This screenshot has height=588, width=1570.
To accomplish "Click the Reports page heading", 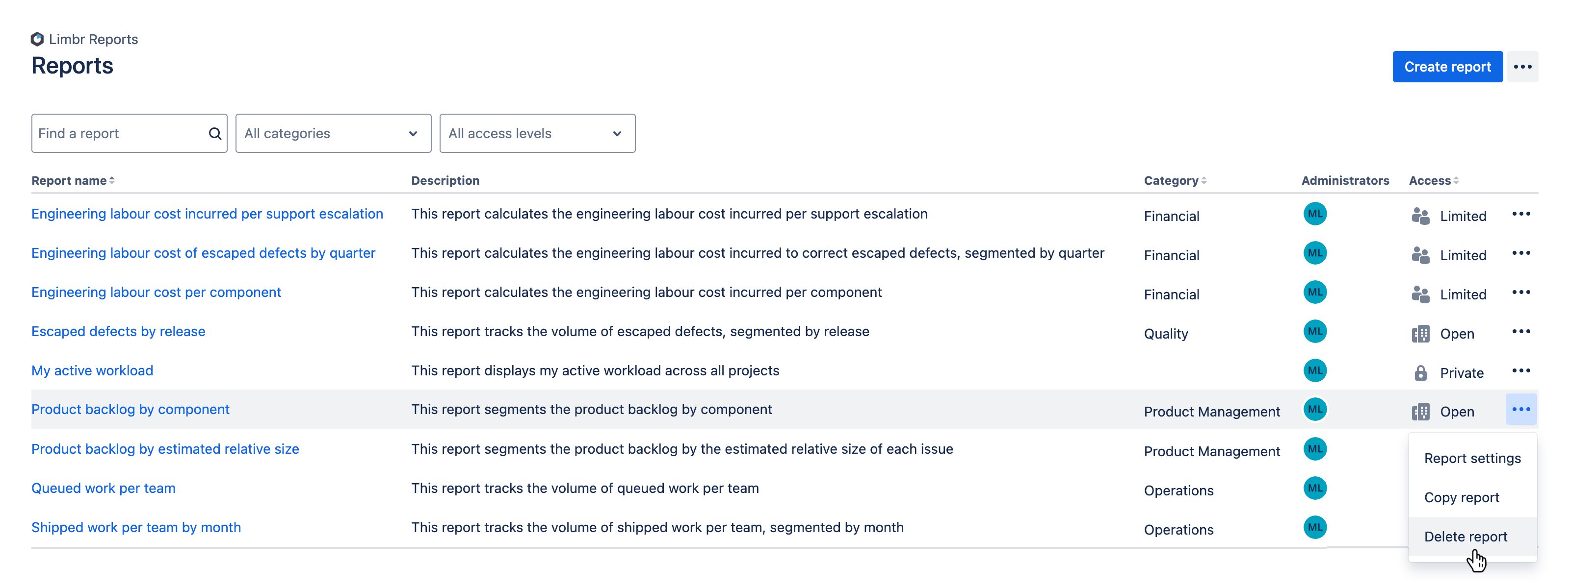I will tap(72, 66).
